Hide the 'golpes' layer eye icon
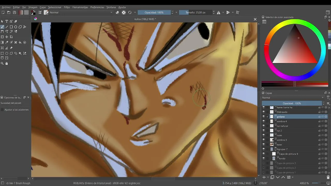Screen dimensions: 331x186 [264, 117]
